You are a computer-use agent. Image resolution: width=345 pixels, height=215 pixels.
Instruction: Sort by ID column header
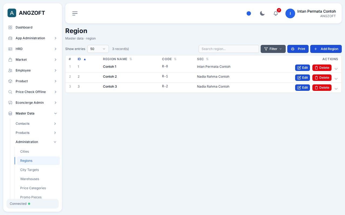pos(82,59)
